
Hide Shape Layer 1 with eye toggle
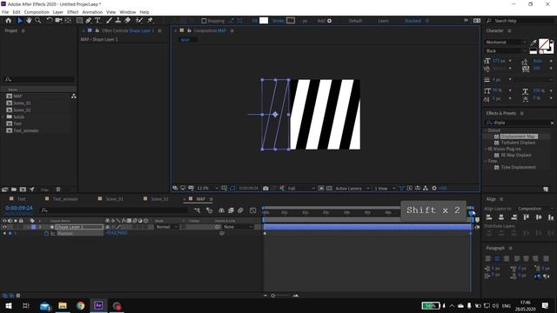[x=4, y=227]
